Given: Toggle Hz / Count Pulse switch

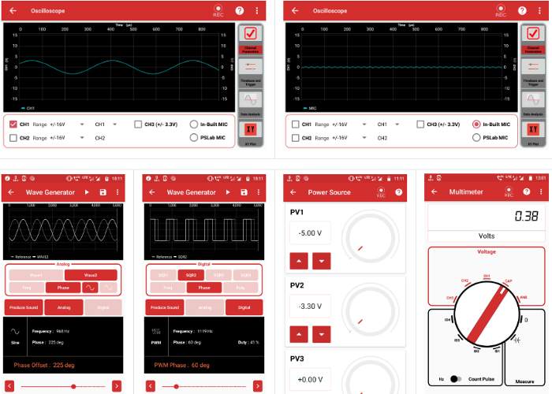Looking at the screenshot, I should 456,379.
